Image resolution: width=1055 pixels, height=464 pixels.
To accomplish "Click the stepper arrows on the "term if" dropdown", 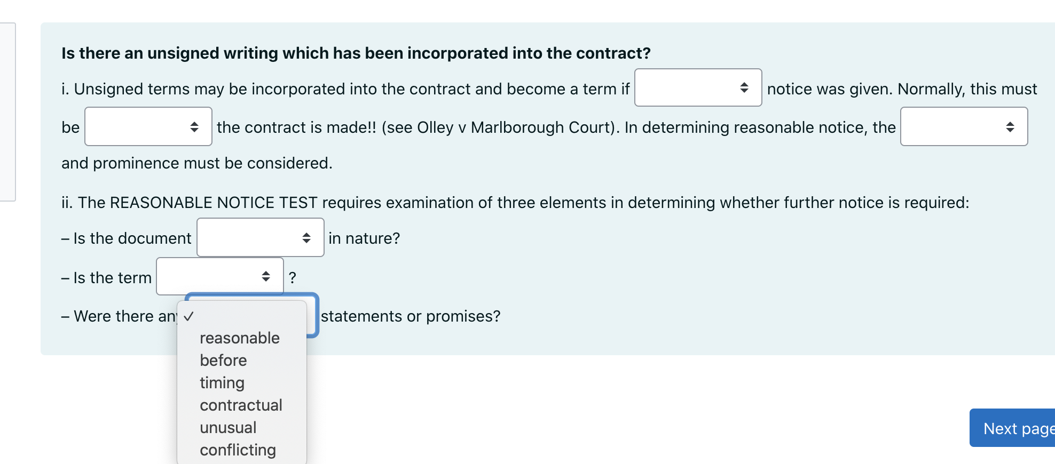I will tap(745, 88).
